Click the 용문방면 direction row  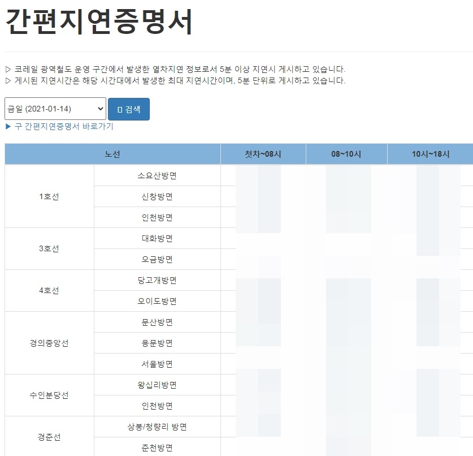[157, 343]
